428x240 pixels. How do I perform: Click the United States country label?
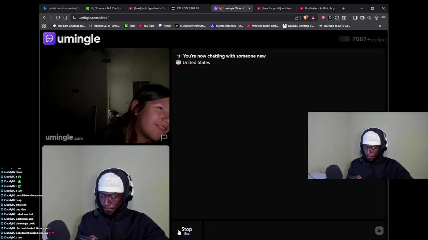click(x=196, y=62)
